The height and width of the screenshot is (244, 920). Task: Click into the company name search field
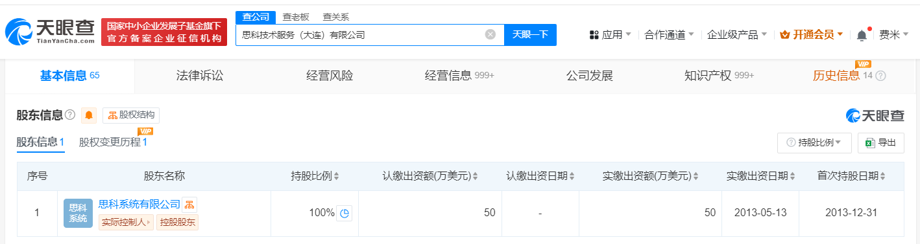tap(360, 35)
